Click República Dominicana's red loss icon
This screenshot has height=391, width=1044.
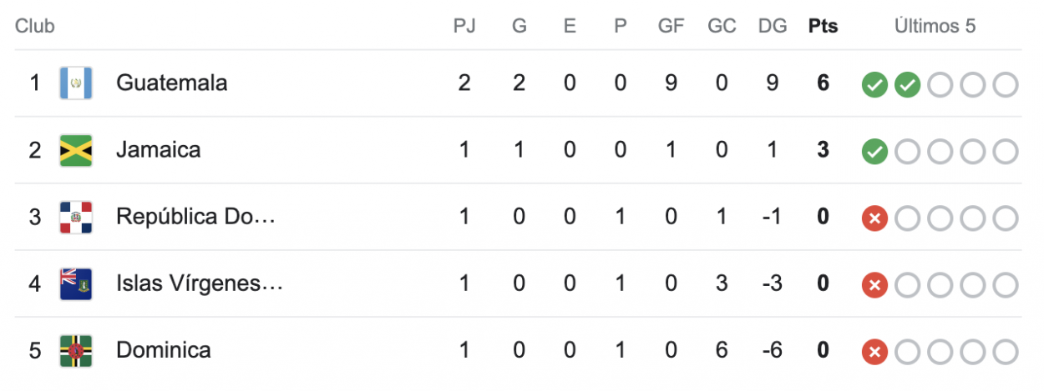click(x=874, y=218)
